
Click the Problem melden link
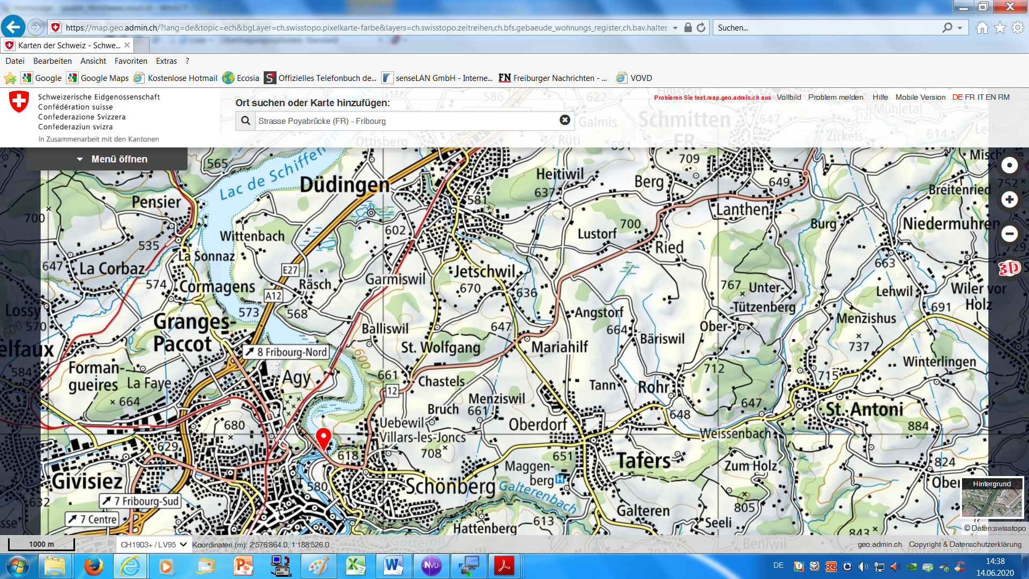(x=836, y=97)
